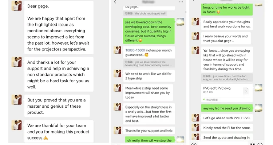The image size is (273, 145).
Task: Open the three-dots more menu in chat header
Action: [x=181, y=2]
